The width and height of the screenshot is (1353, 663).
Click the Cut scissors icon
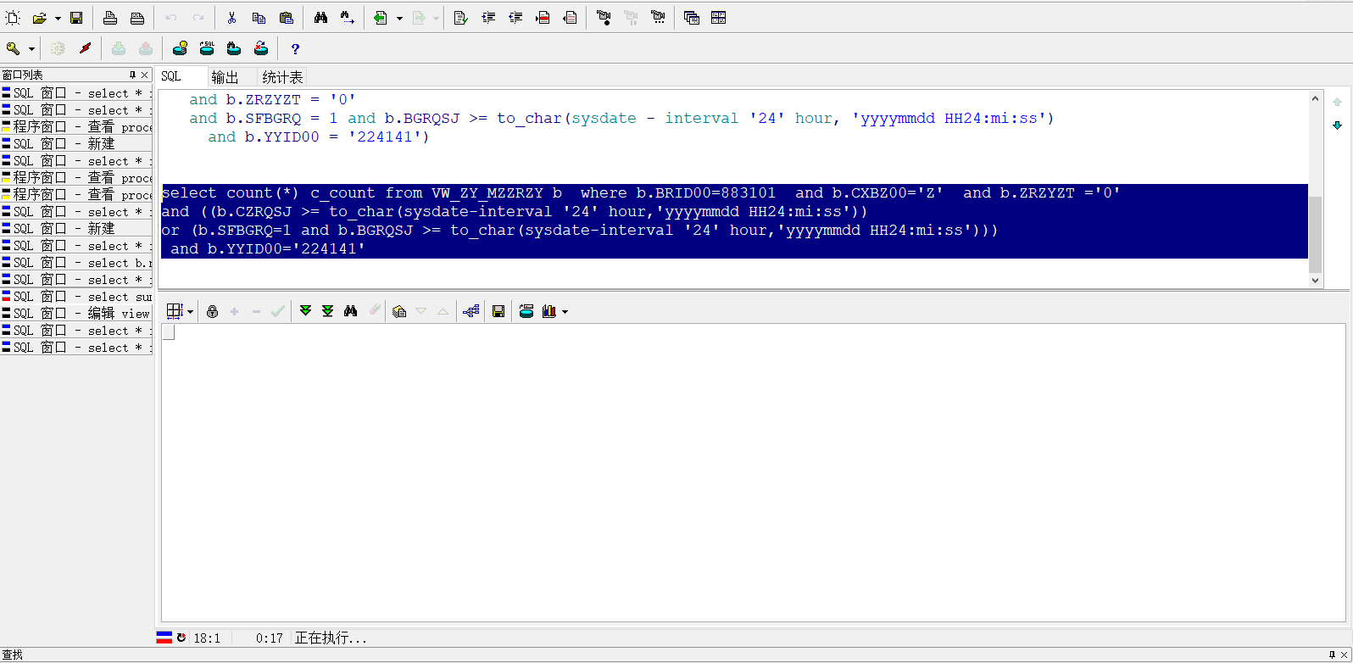tap(231, 18)
